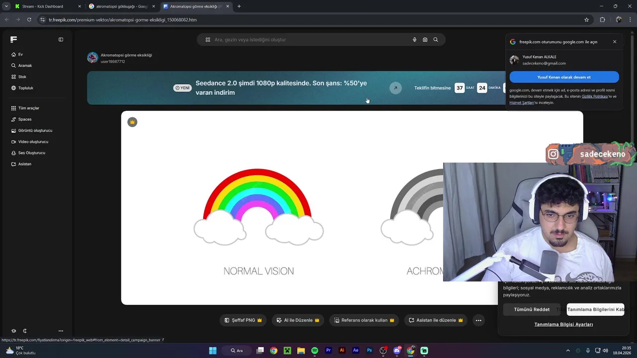Click the Freepik logo in the sidebar
This screenshot has width=637, height=358.
[x=13, y=39]
